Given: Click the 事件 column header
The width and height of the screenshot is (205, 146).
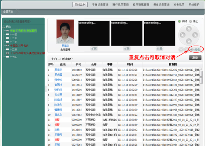Looking at the screenshot, I should 110,64.
